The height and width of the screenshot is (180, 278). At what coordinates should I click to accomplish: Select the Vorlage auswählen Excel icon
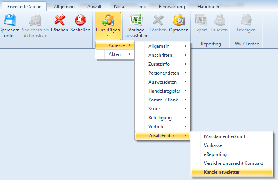(x=136, y=20)
